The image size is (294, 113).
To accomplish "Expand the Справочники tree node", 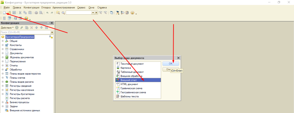I will (3, 49).
